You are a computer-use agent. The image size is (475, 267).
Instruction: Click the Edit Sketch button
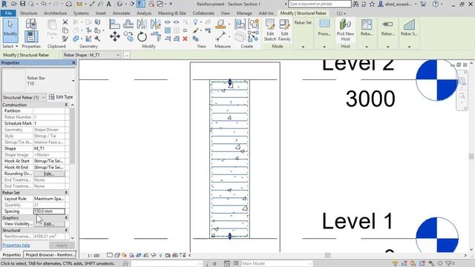point(269,30)
